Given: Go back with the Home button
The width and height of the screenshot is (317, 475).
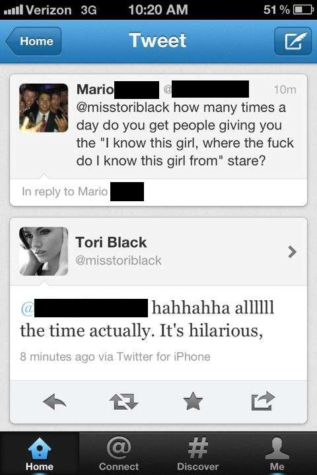Looking at the screenshot, I should (34, 41).
